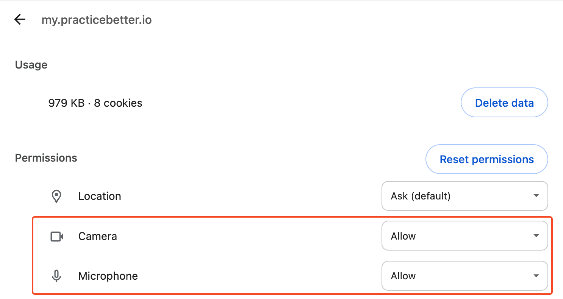
Task: Click the arrow on Microphone's Allow box
Action: (x=536, y=276)
